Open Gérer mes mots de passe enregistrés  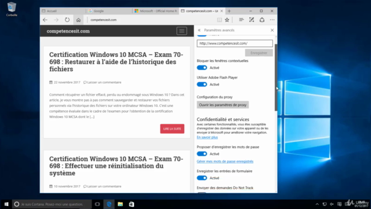pyautogui.click(x=225, y=161)
